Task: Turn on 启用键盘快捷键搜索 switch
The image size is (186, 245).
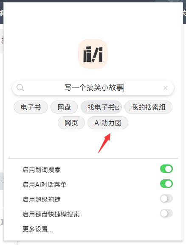Action: pos(166,213)
